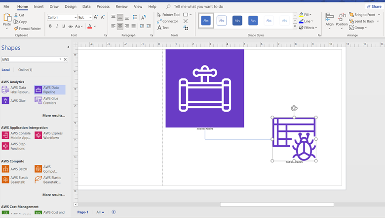The height and width of the screenshot is (218, 385).
Task: Activate the Format Painter brush
Action: (16, 29)
